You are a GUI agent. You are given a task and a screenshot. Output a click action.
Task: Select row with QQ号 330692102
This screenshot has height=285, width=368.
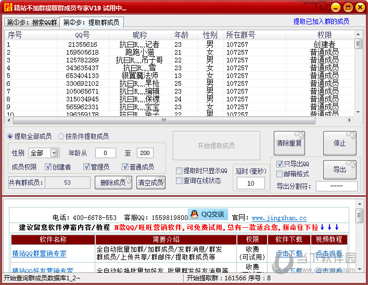(180, 83)
